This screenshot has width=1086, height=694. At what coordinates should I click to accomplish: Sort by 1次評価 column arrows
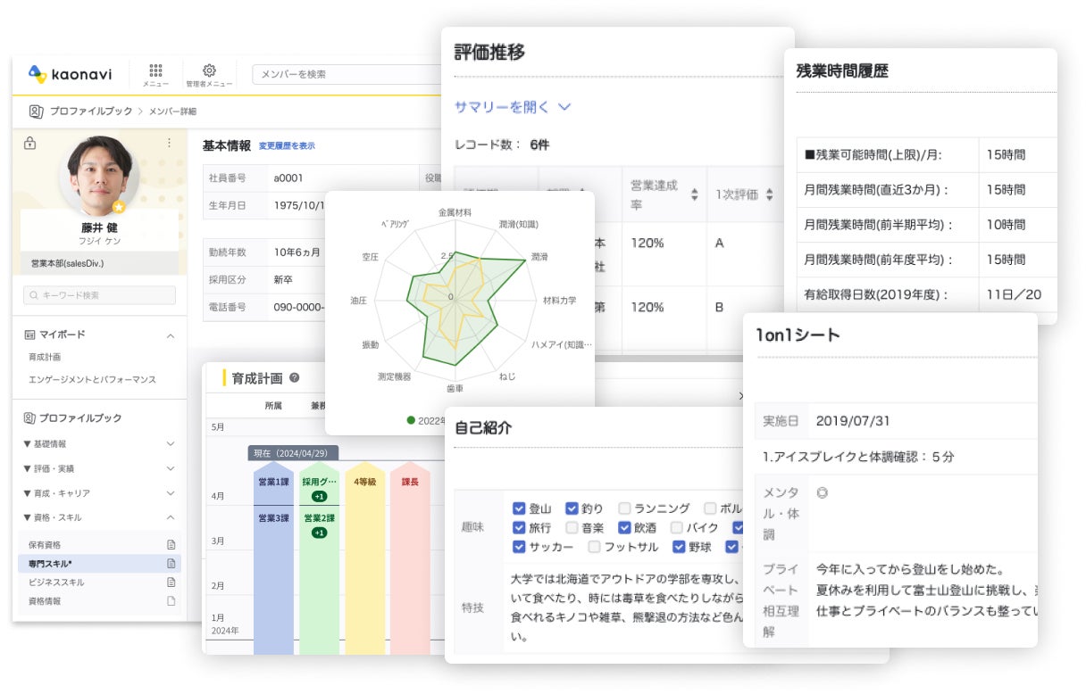770,194
